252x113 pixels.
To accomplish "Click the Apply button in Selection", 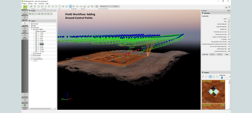I will [212, 54].
